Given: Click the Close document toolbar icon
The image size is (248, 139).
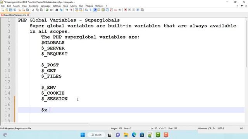Looking at the screenshot, I should (19, 10).
